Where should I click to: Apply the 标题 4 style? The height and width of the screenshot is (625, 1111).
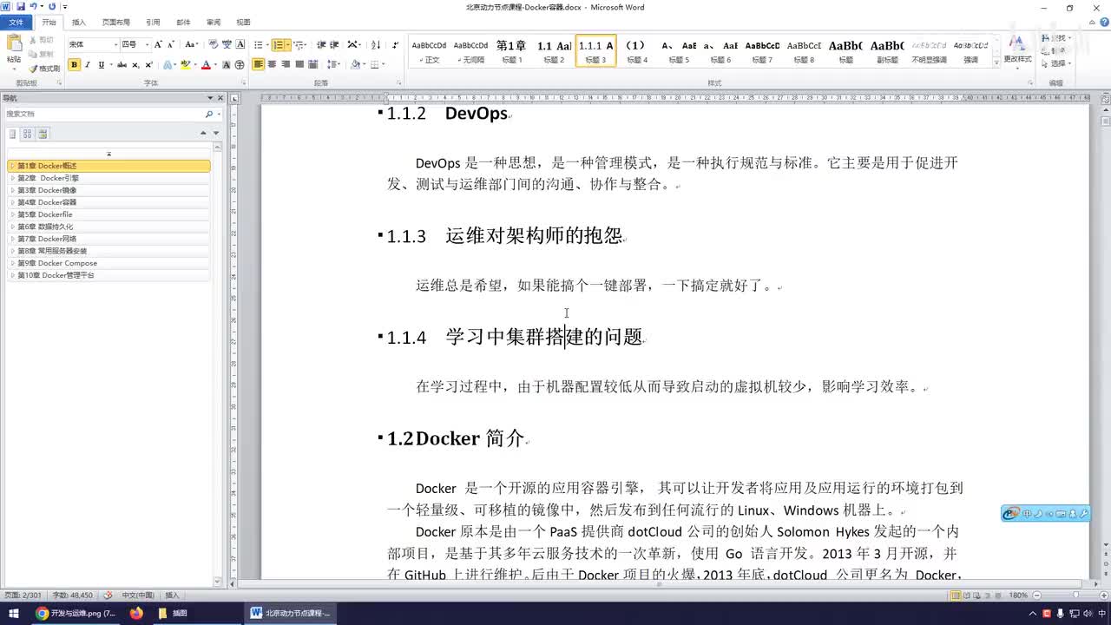click(x=637, y=51)
